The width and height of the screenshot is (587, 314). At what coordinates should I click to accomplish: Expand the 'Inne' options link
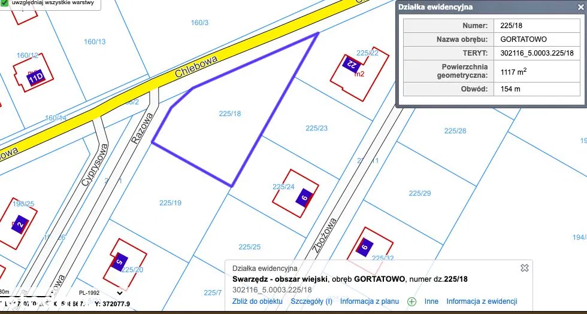pyautogui.click(x=431, y=301)
